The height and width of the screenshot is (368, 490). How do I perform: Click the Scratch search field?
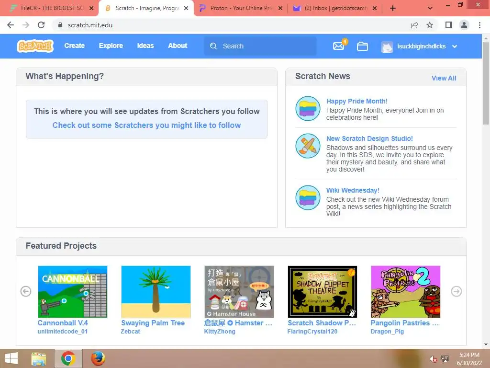tap(260, 46)
